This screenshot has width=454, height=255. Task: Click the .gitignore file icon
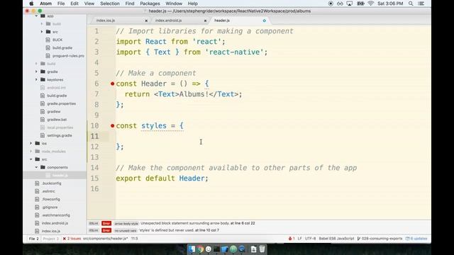[x=37, y=207]
